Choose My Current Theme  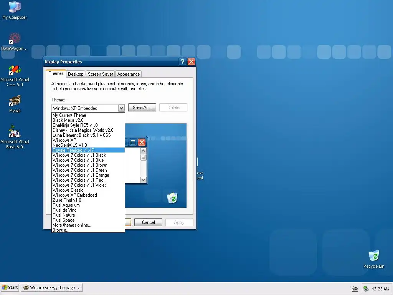click(88, 115)
